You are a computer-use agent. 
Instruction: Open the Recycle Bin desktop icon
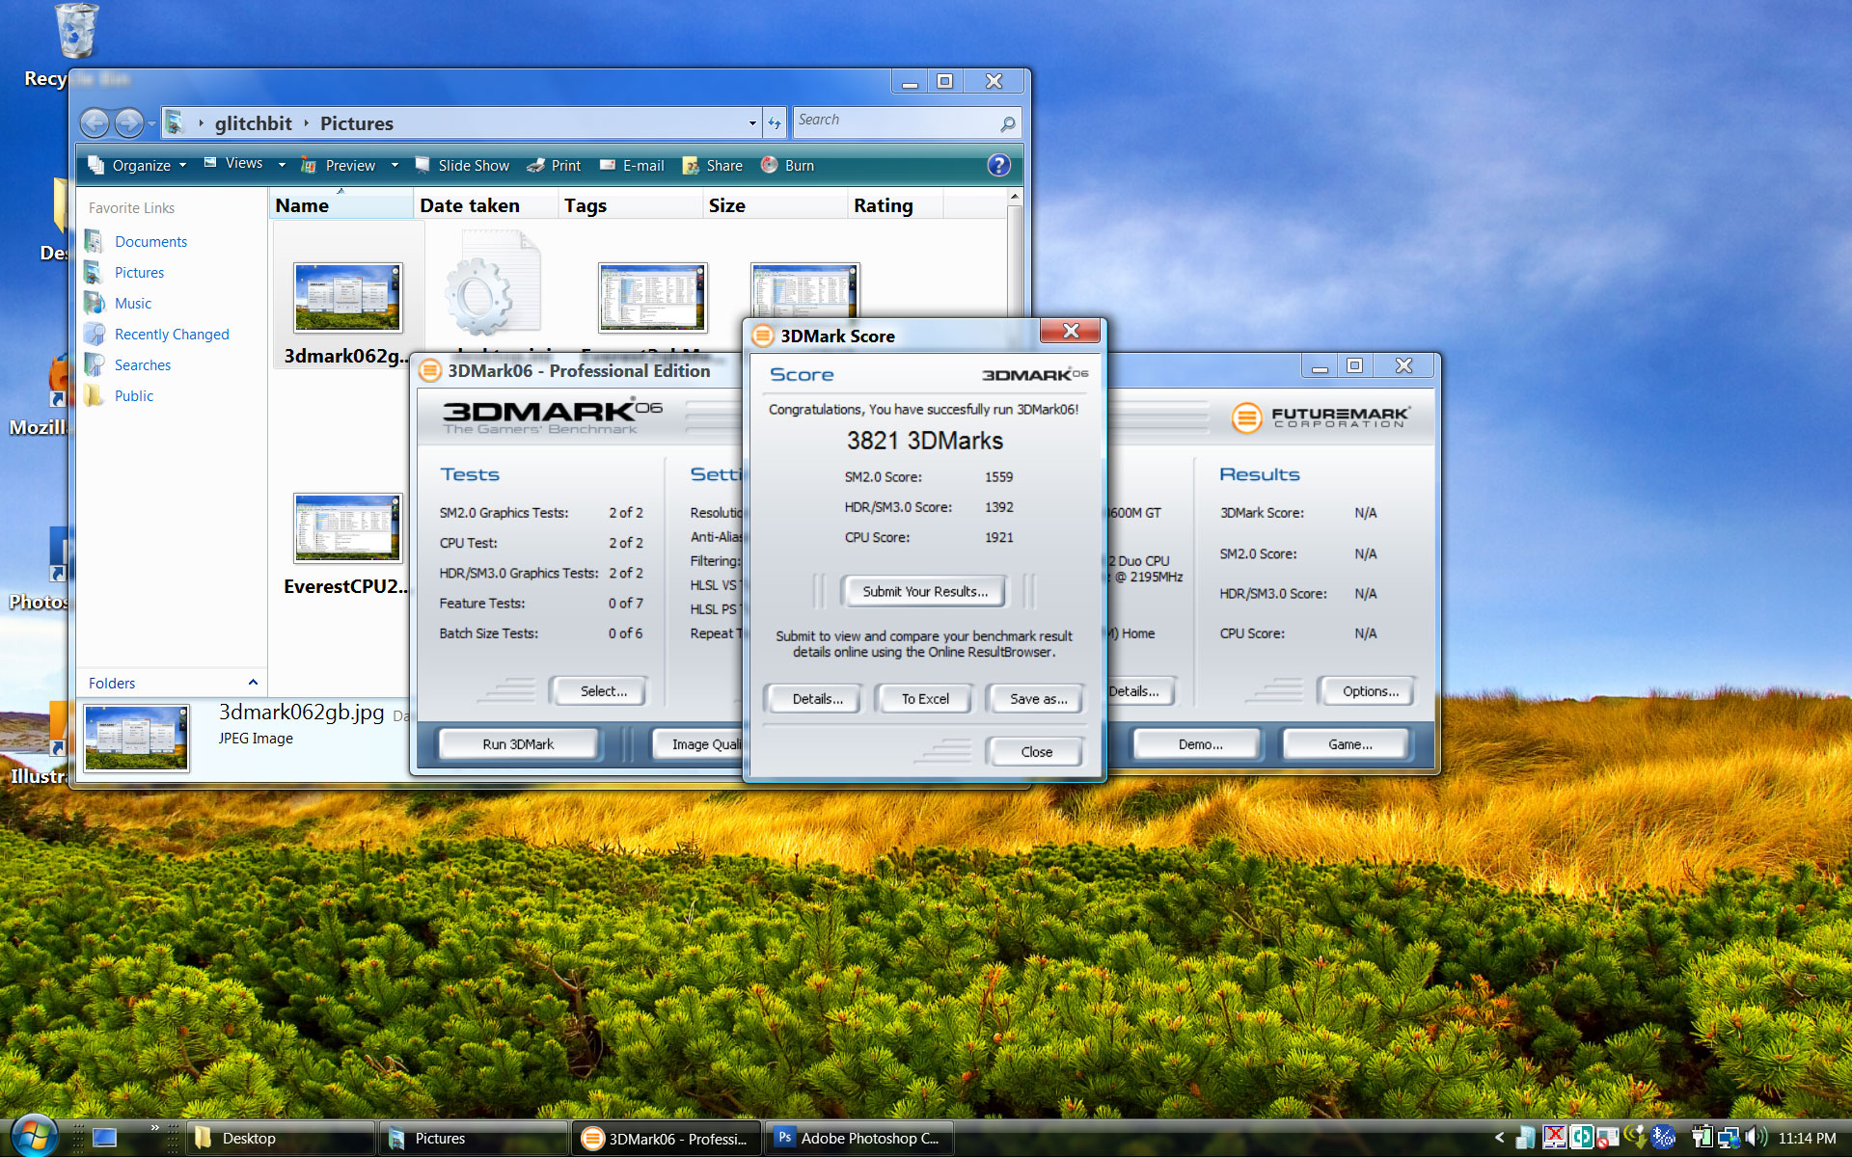tap(75, 43)
